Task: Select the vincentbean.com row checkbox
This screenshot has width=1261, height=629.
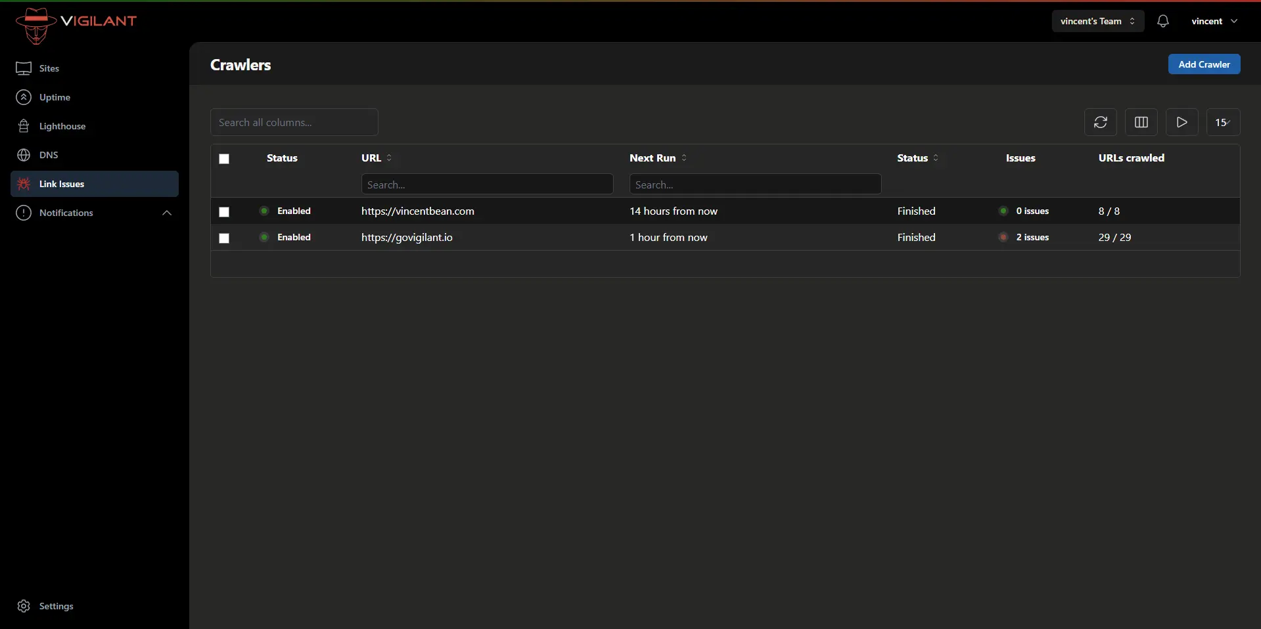Action: tap(224, 212)
